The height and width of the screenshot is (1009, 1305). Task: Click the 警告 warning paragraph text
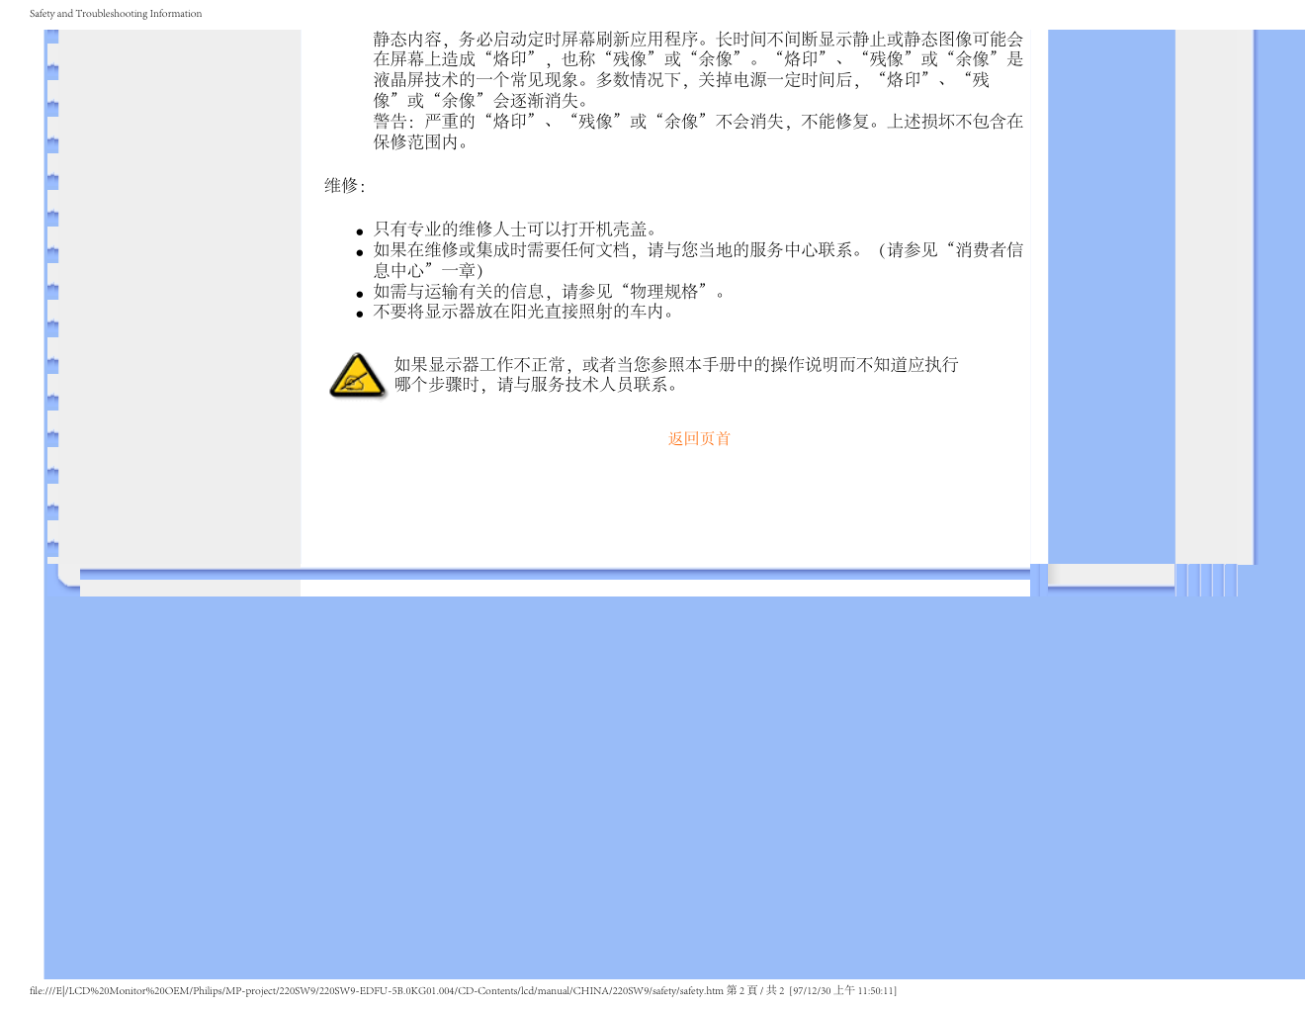tap(697, 122)
